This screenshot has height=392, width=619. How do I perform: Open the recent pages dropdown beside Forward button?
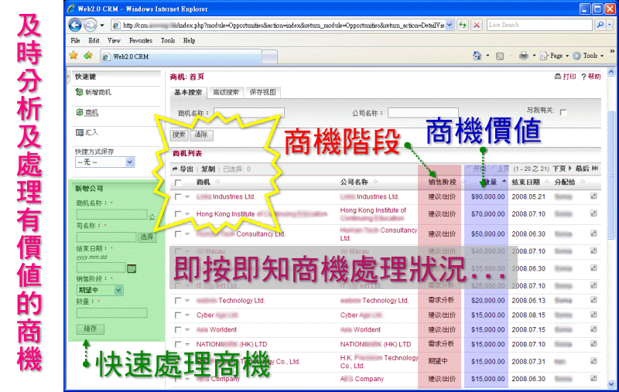102,26
